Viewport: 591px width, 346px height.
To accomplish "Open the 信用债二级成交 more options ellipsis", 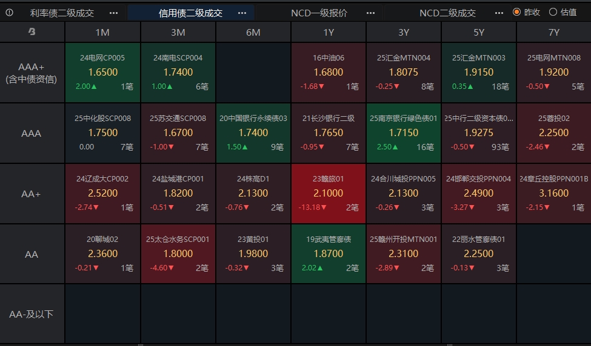I will [242, 13].
